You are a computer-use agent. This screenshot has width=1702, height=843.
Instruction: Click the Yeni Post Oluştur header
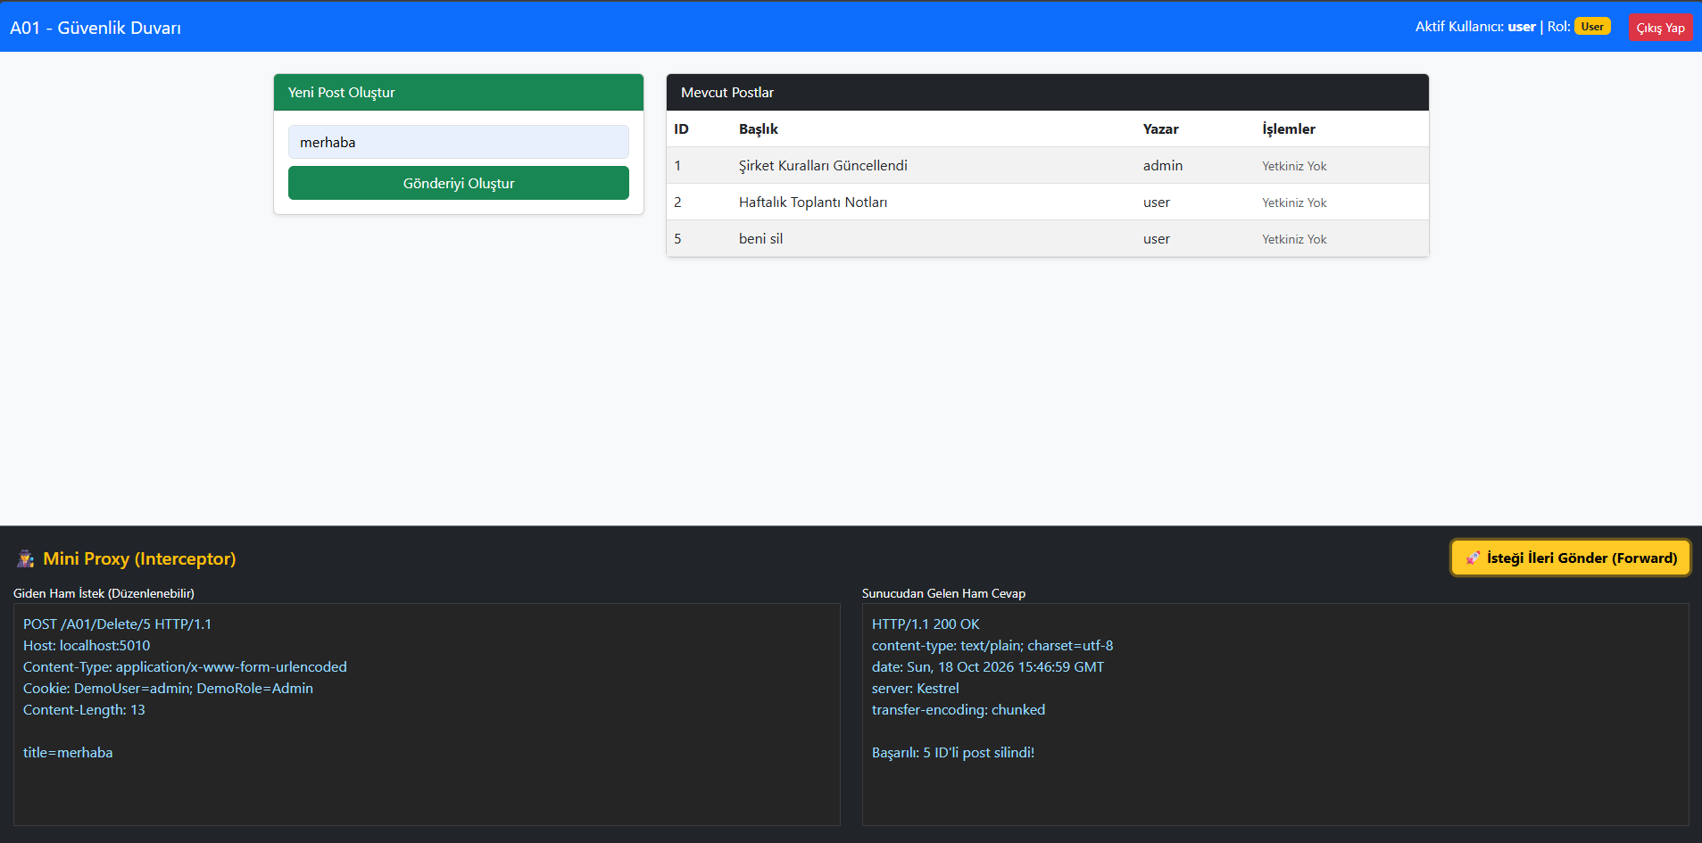[x=459, y=92]
